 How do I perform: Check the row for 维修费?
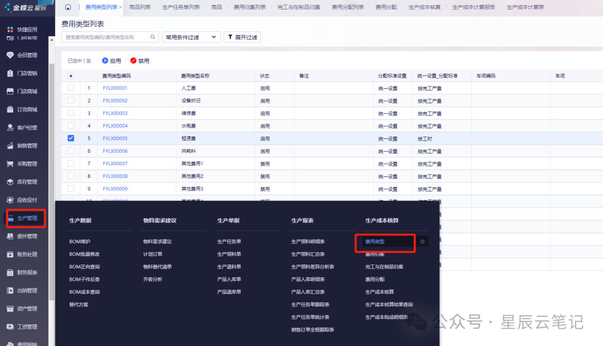71,113
